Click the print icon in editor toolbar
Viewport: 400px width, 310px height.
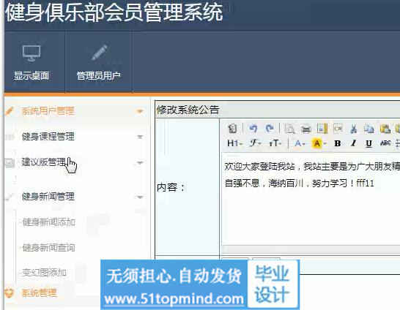pos(306,129)
